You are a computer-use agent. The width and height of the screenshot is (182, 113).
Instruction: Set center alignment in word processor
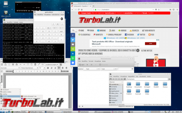point(63,68)
